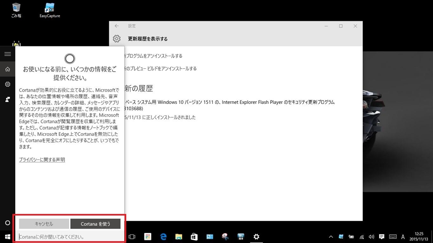The width and height of the screenshot is (433, 243).
Task: Open the Cortana hamburger menu
Action: click(8, 54)
